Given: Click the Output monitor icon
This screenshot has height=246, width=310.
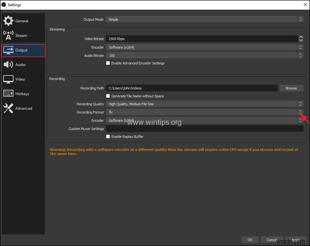Looking at the screenshot, I should 8,50.
